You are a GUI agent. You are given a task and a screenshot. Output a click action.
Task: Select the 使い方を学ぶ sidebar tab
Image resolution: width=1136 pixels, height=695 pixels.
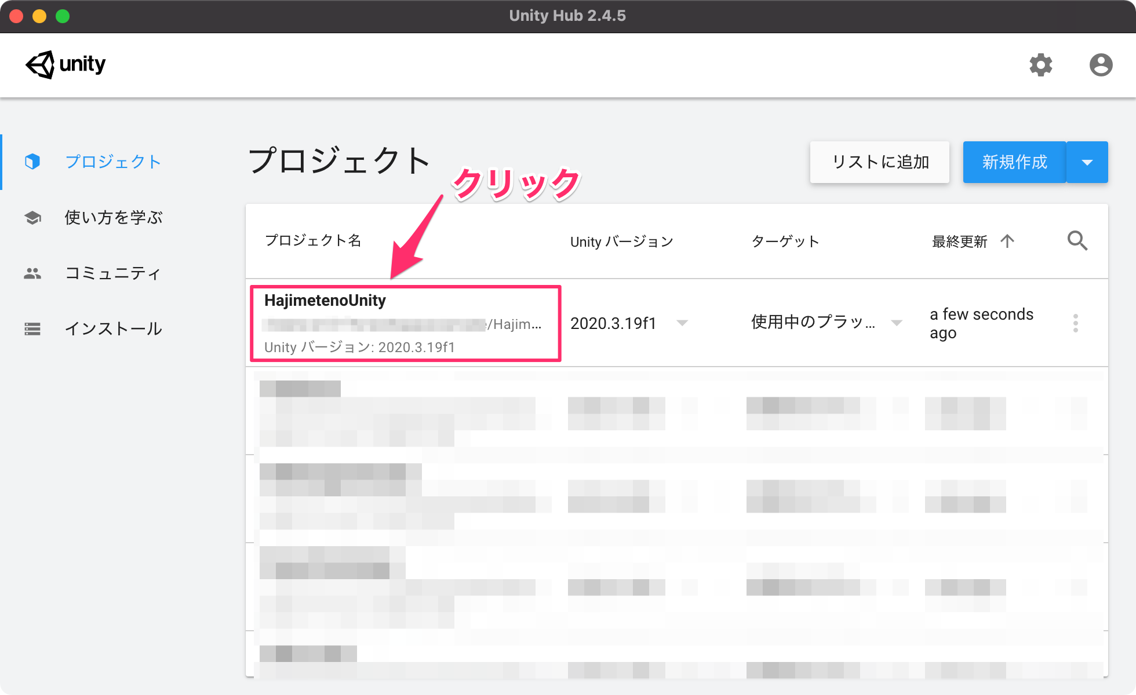pyautogui.click(x=113, y=218)
